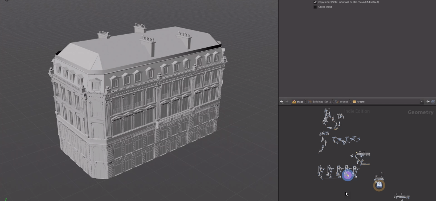Viewport: 436px width, 201px height.
Task: Disable the Copy Input checkbox
Action: (315, 2)
